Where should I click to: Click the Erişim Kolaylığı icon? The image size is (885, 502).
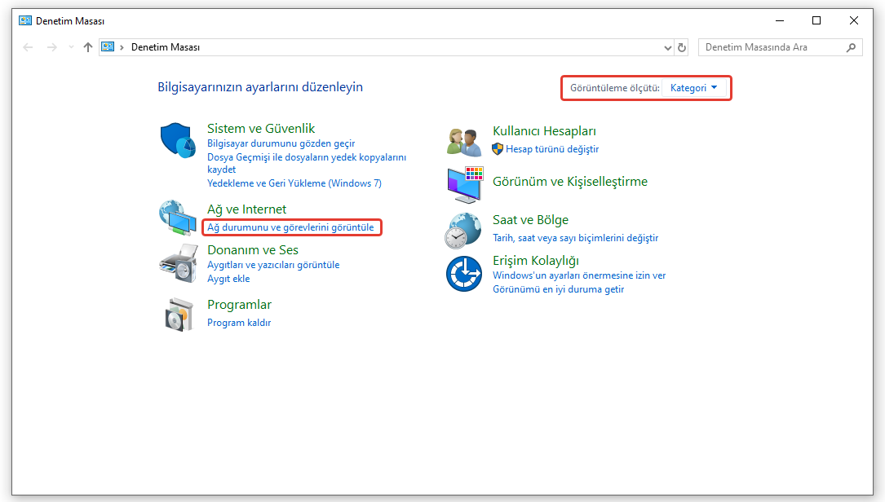[x=464, y=273]
